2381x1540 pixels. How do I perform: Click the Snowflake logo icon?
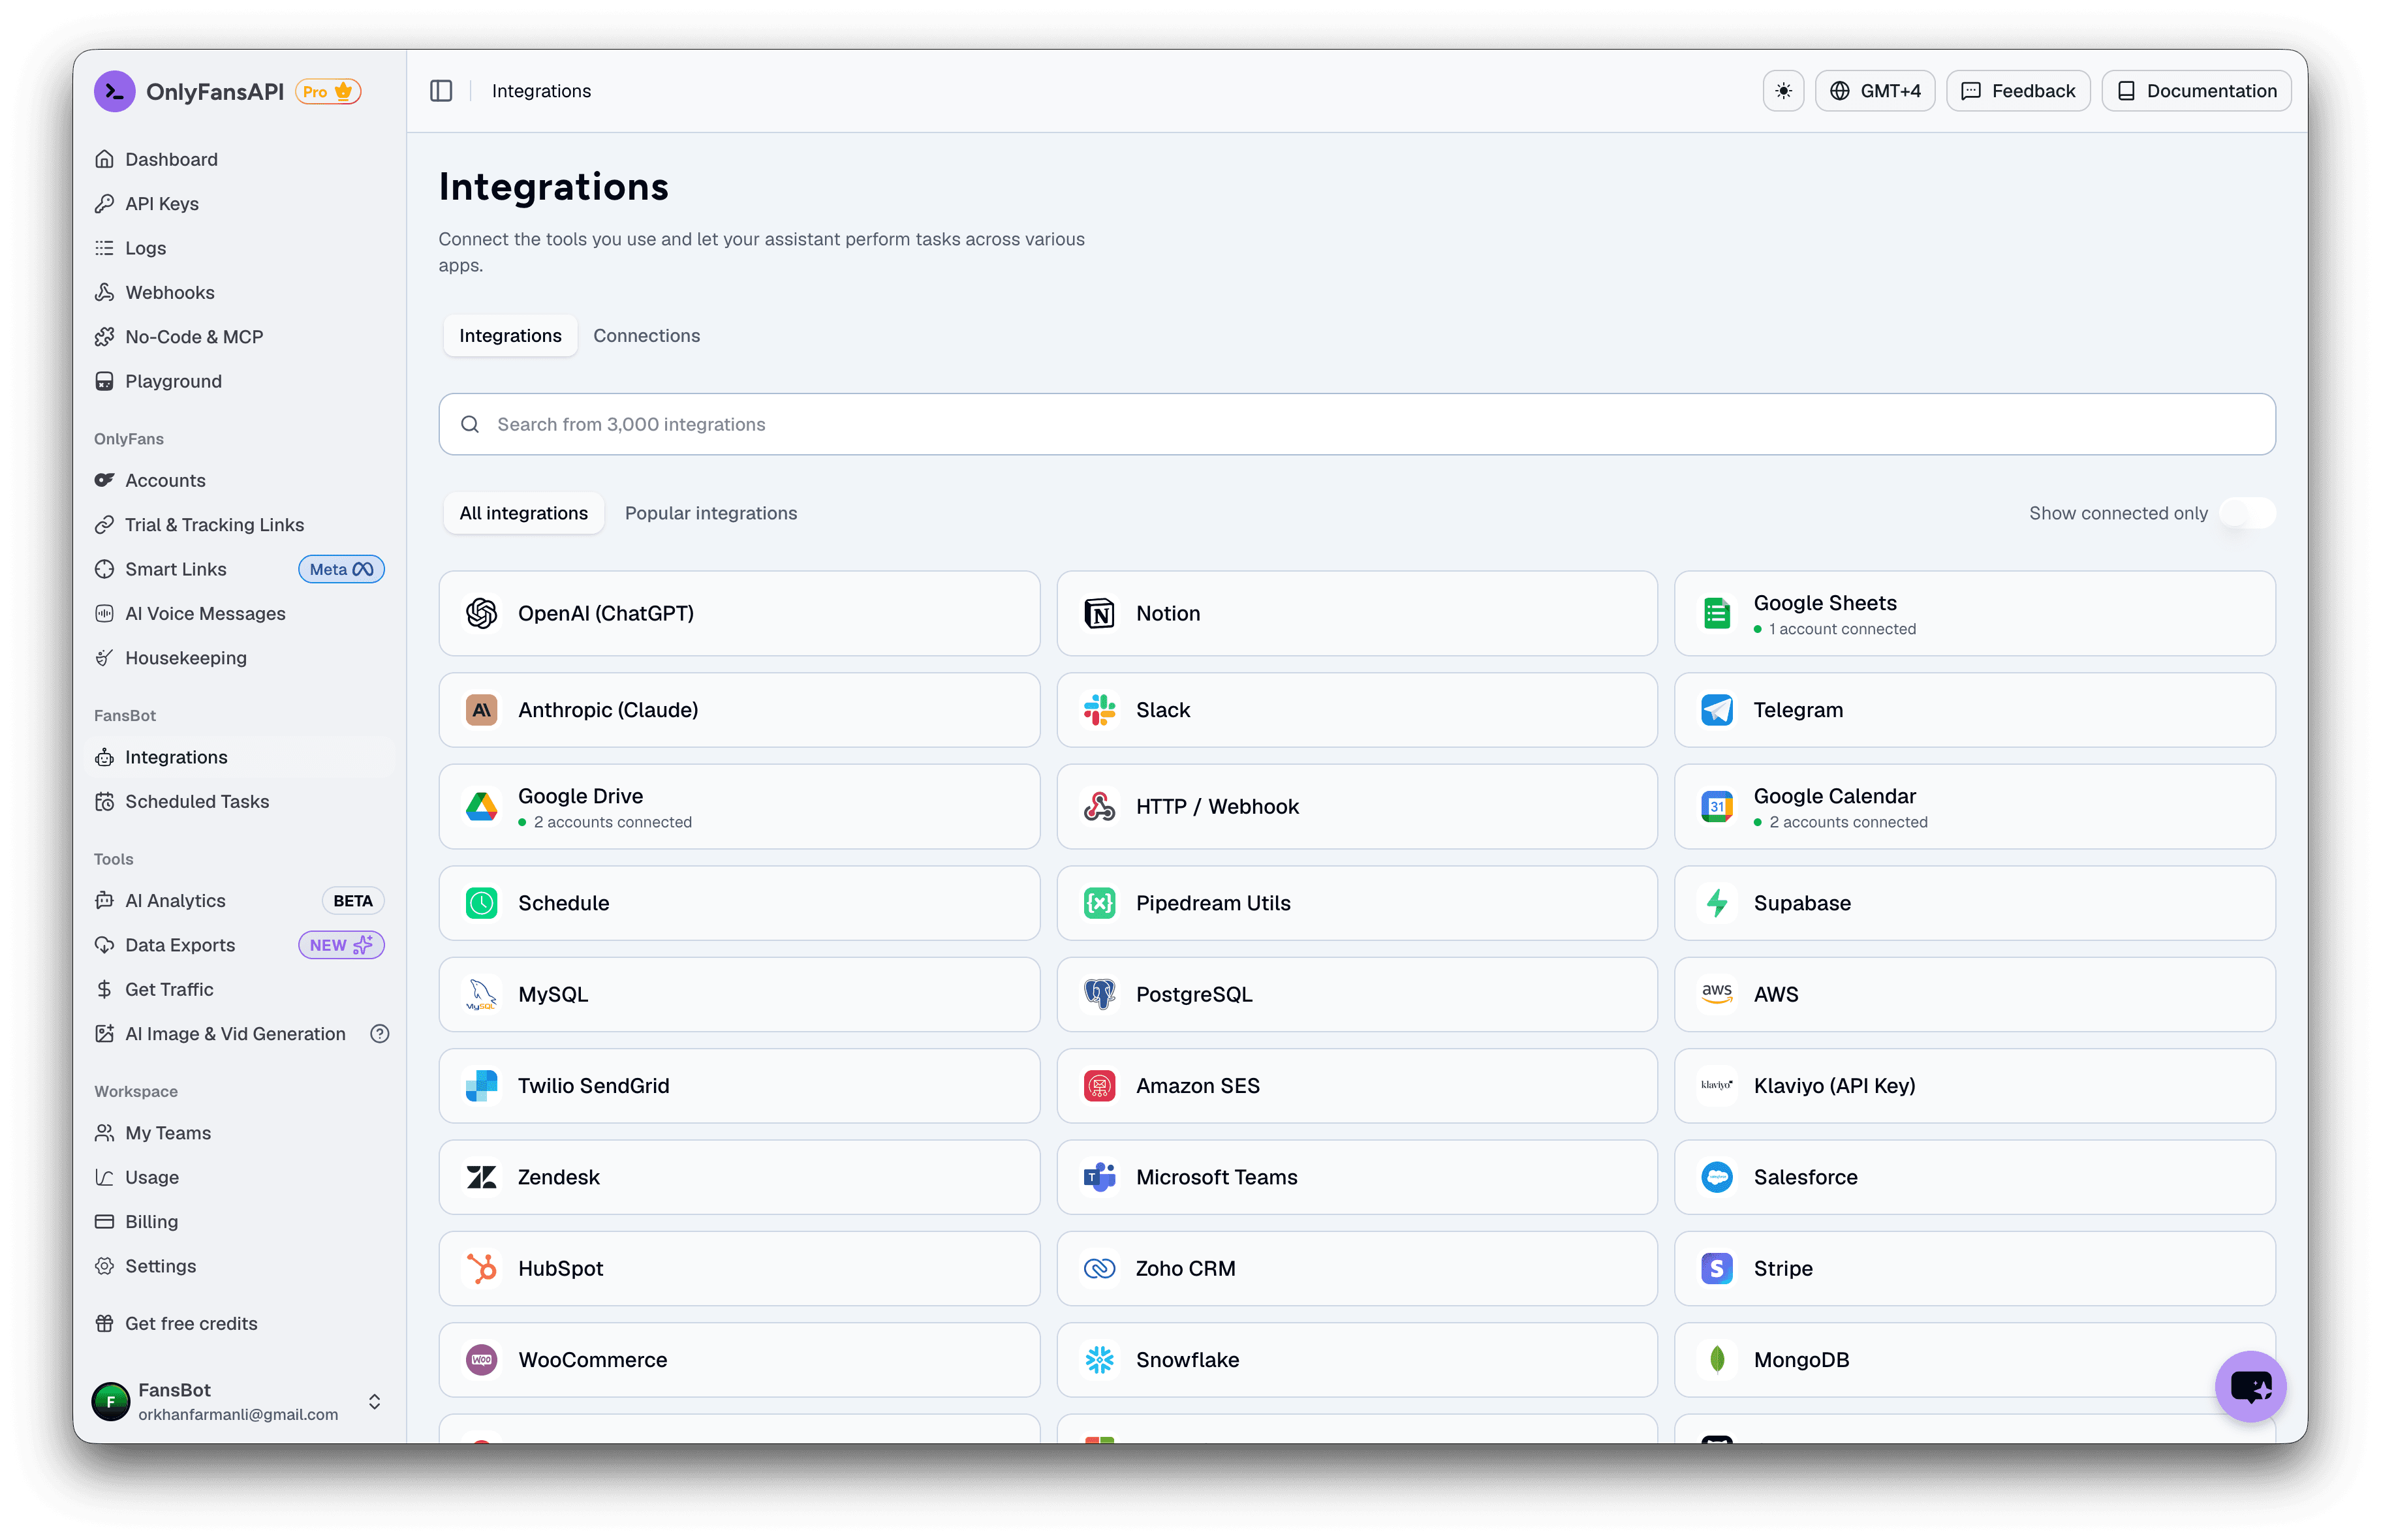tap(1099, 1360)
